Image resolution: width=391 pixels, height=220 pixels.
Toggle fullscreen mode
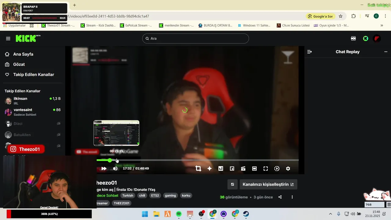pos(265,168)
